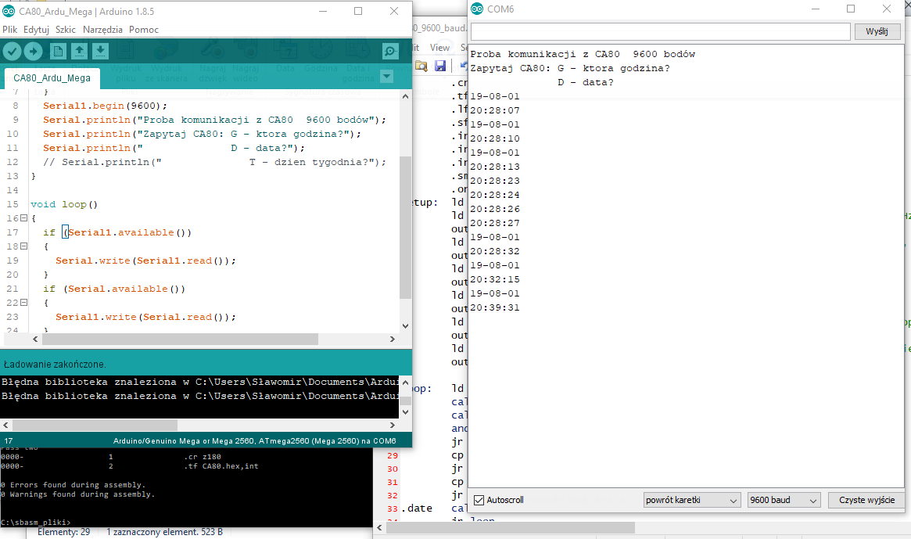Open the Pomoc menu

[144, 30]
